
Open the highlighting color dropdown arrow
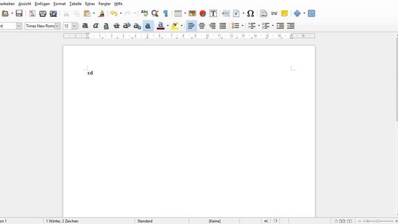(x=182, y=26)
